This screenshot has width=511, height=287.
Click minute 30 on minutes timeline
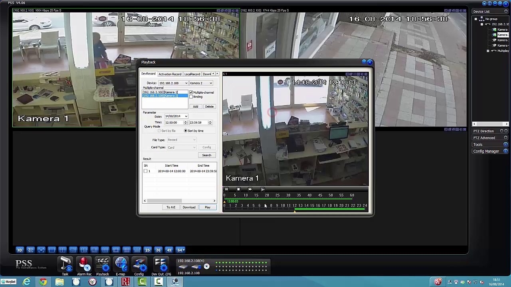coord(288,195)
